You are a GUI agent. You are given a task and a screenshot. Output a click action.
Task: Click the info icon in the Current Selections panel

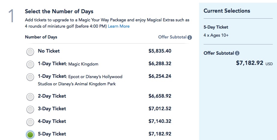pos(237,53)
